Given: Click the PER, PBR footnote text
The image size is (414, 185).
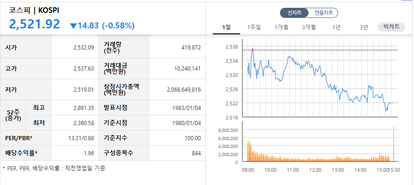Looking at the screenshot, I should point(54,168).
